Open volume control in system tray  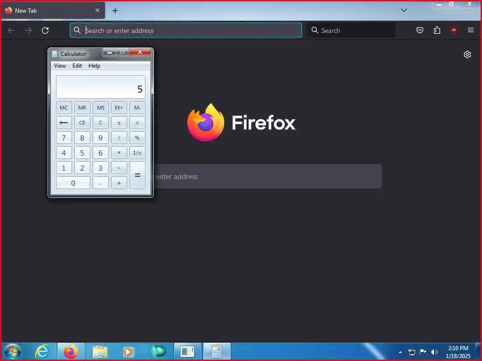[434, 352]
